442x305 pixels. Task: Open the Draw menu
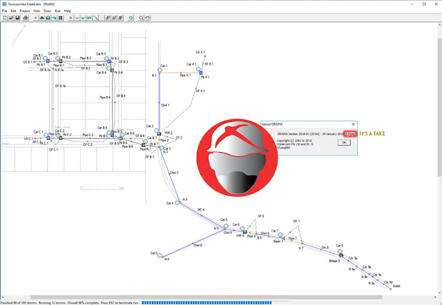click(48, 11)
